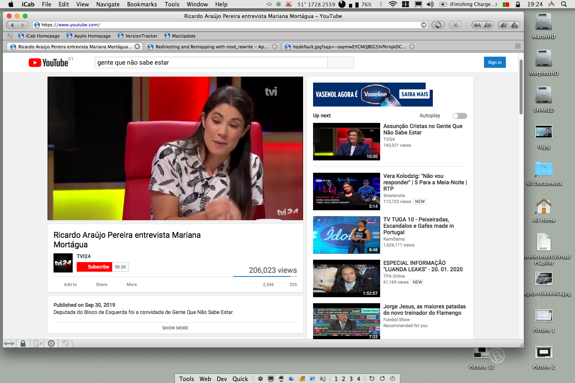Open the Quick menu in the bottom launcher
This screenshot has width=575, height=383.
tap(240, 379)
